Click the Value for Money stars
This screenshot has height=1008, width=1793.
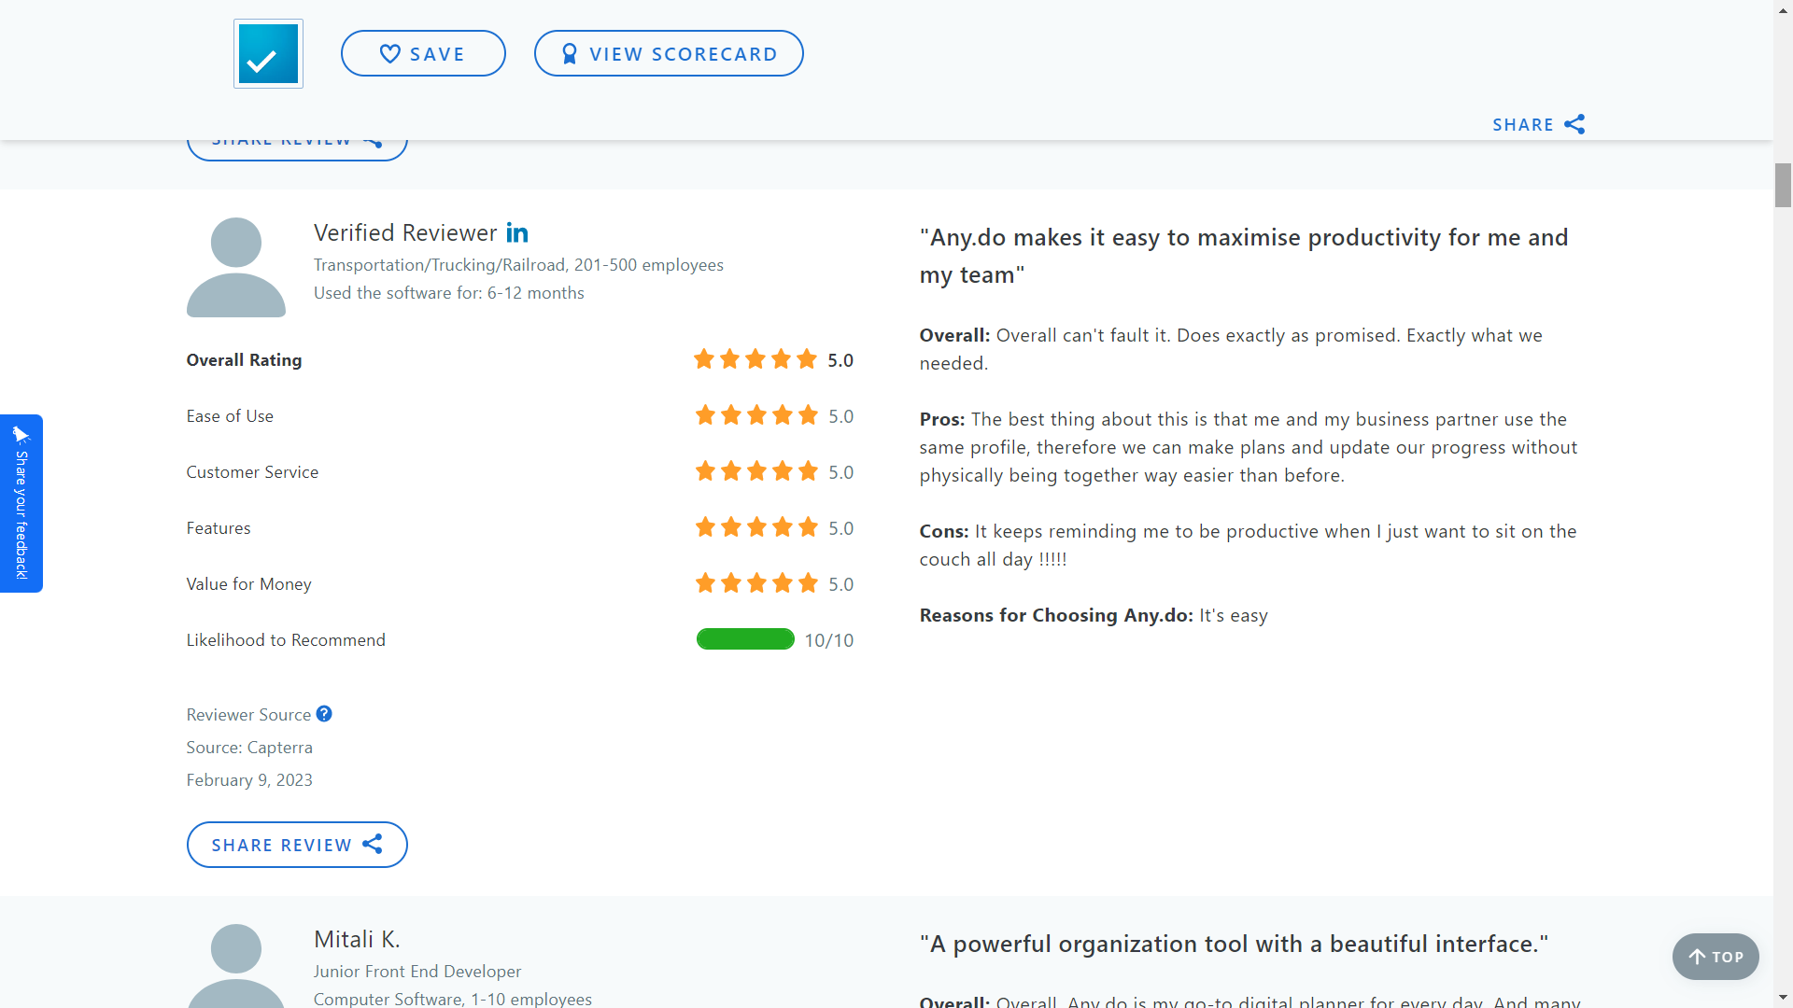pos(756,583)
